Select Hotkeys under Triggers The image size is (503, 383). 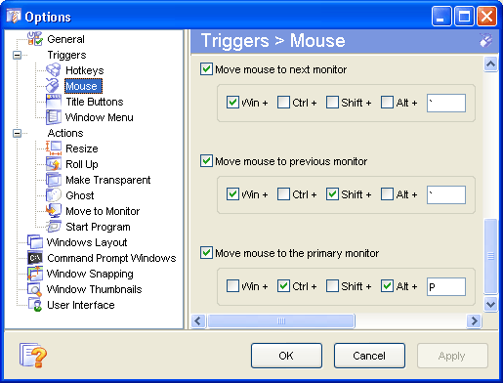point(85,70)
